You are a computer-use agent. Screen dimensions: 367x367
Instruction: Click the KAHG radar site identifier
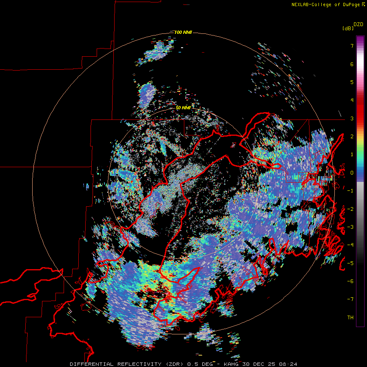[x=232, y=364]
